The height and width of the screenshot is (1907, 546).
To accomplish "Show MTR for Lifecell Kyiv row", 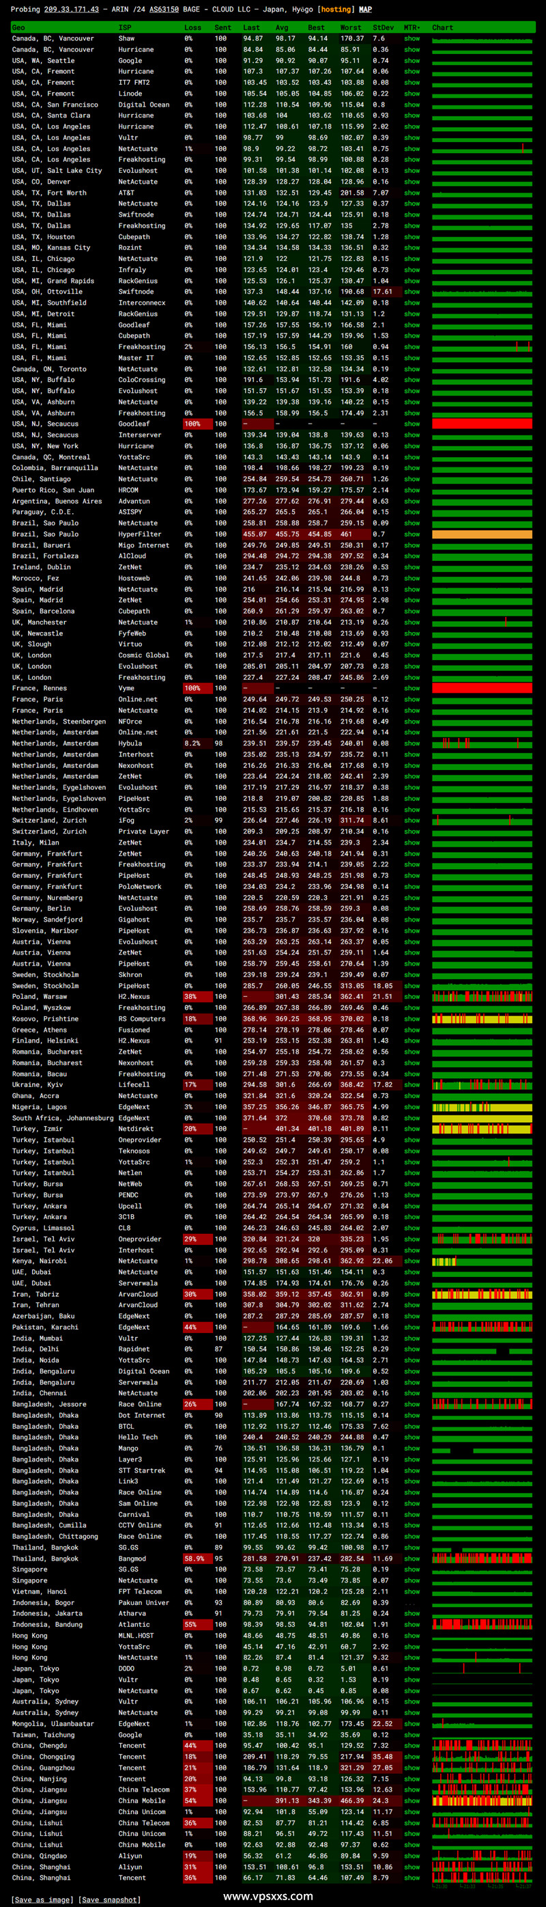I will point(412,1084).
